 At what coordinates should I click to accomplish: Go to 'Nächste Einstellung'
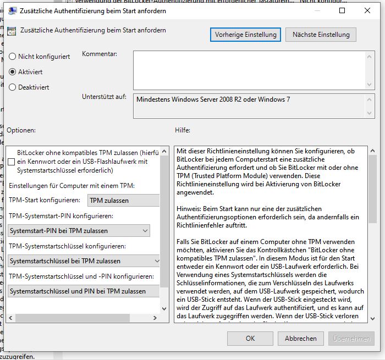pos(321,35)
